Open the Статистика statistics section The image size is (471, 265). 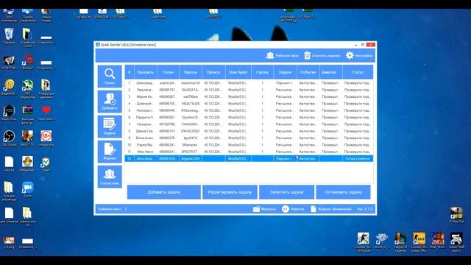pos(110,177)
